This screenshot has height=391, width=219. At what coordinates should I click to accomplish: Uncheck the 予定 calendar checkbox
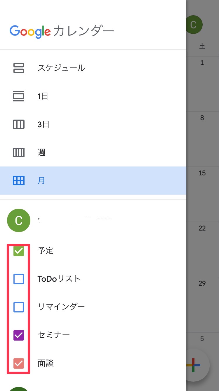(x=19, y=251)
